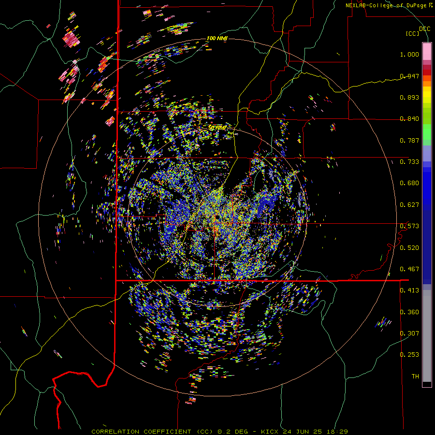
Task: Click the CORRELATION COEFFICIENT caption text
Action: (141, 432)
